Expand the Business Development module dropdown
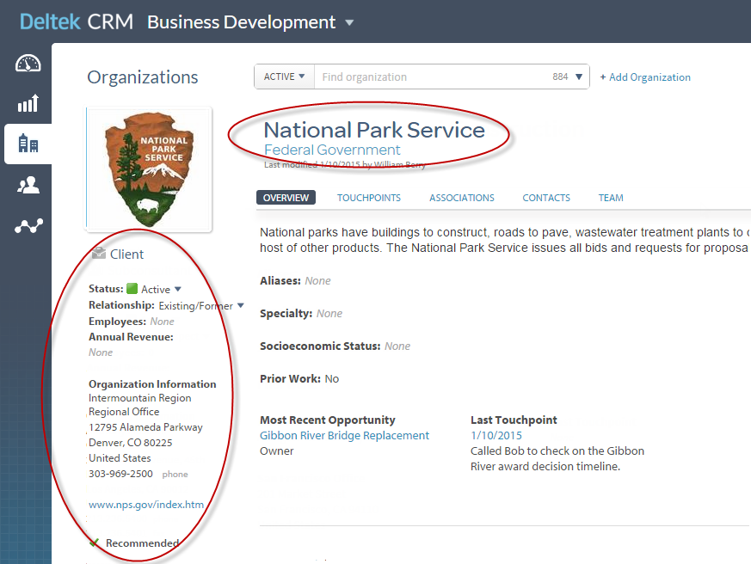The height and width of the screenshot is (564, 751). tap(349, 23)
